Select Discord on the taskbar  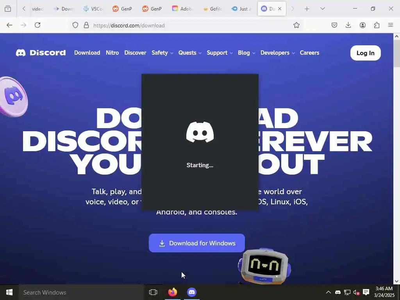pyautogui.click(x=191, y=292)
